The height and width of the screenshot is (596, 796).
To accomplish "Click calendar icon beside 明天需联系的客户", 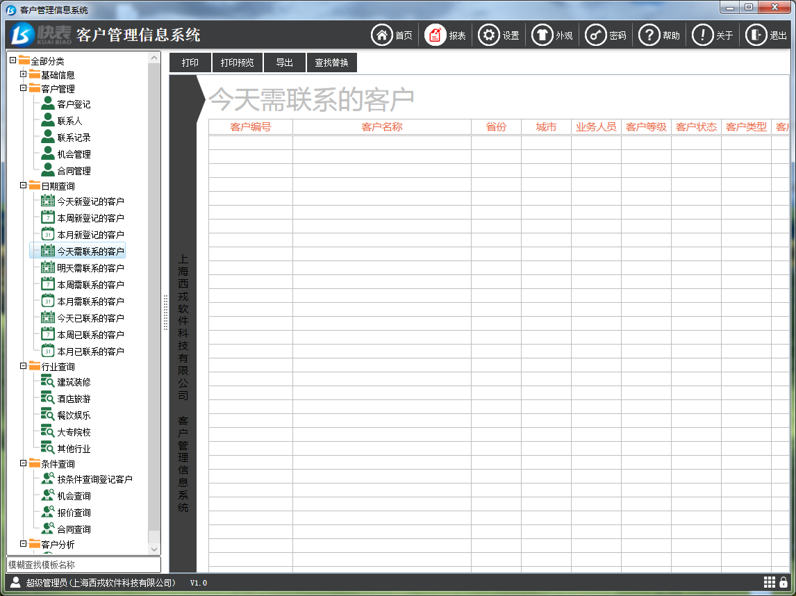I will [48, 267].
